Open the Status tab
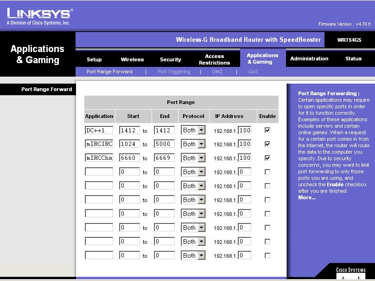The width and height of the screenshot is (375, 281). point(354,59)
